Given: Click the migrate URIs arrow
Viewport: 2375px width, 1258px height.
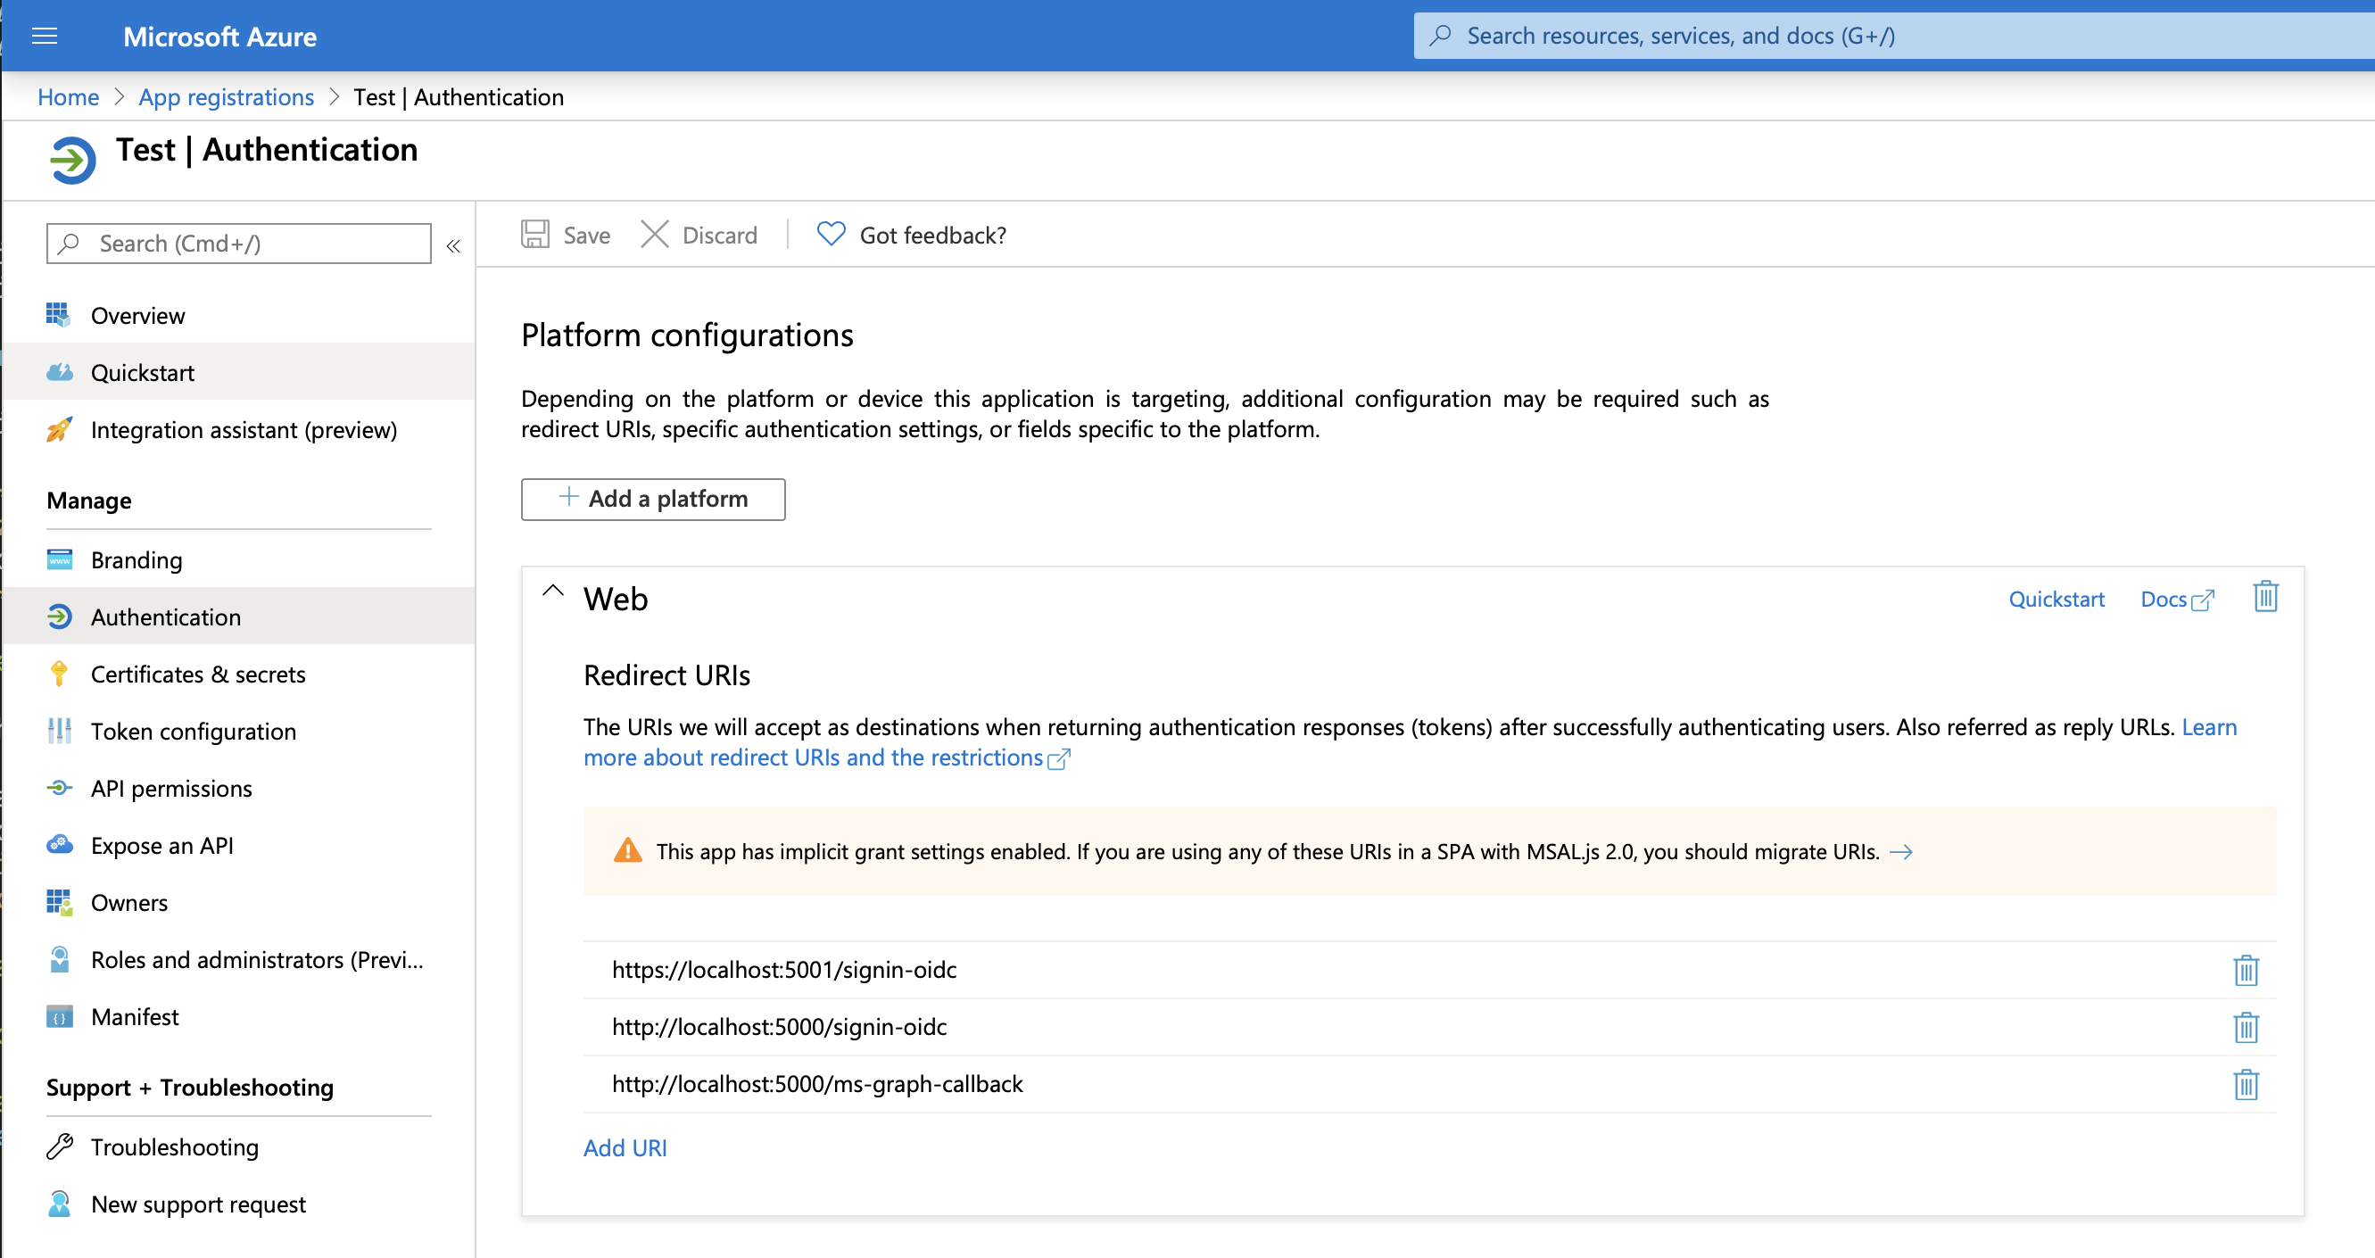Looking at the screenshot, I should (x=1901, y=852).
